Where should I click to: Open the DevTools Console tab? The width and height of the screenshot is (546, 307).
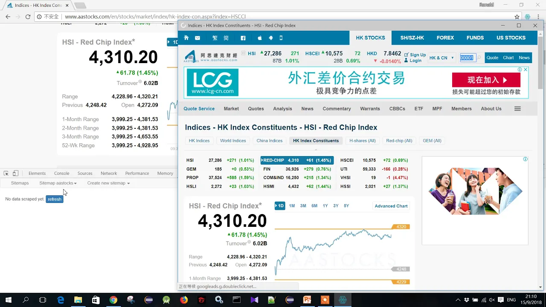(x=61, y=173)
